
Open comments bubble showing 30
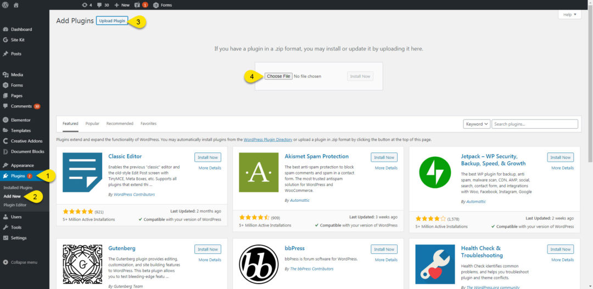tap(103, 5)
